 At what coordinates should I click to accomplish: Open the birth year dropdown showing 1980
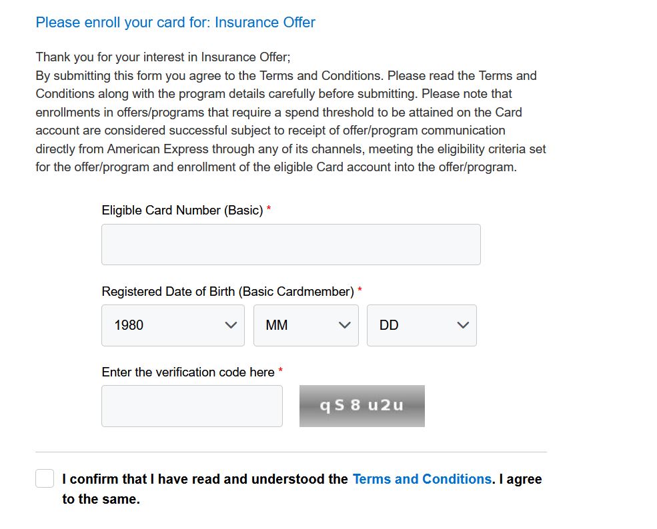click(173, 325)
